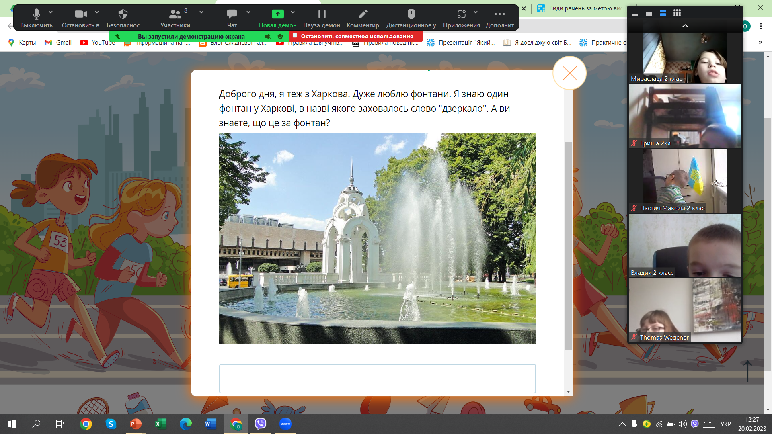The width and height of the screenshot is (772, 434).
Task: Expand participants options arrow
Action: click(201, 12)
